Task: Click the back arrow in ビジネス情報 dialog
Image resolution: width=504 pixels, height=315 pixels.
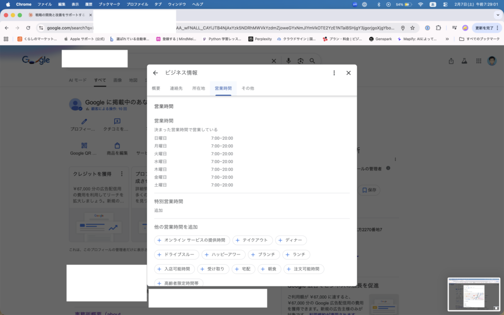Action: pos(156,73)
